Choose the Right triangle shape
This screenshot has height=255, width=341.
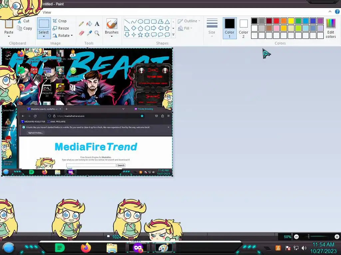click(x=127, y=28)
